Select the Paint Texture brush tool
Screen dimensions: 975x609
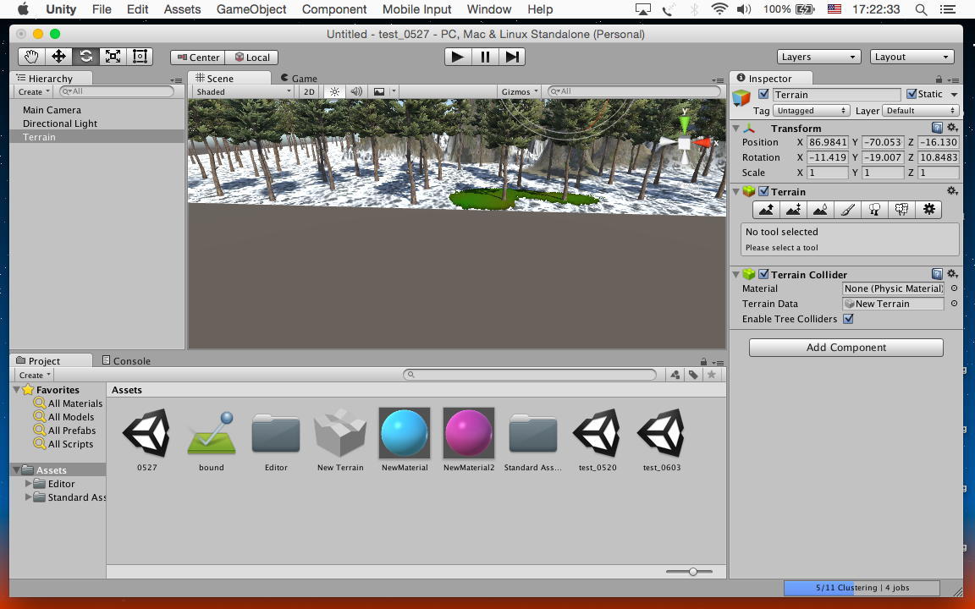(x=847, y=210)
